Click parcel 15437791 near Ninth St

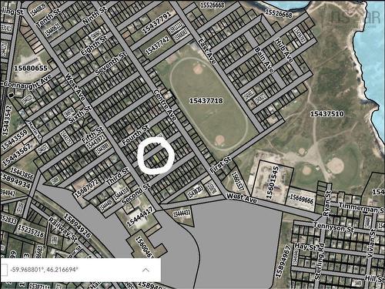[156, 22]
